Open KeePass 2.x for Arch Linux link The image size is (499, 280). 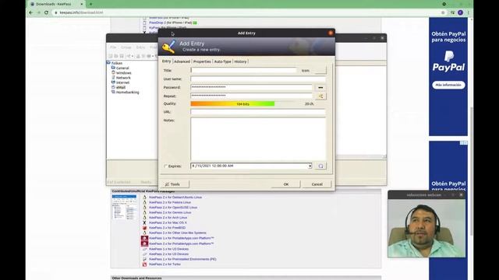coord(168,218)
